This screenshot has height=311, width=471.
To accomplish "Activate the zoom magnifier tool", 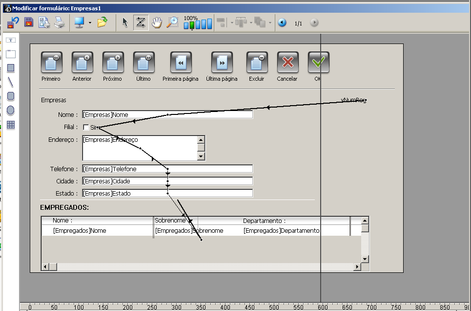I will tap(173, 22).
